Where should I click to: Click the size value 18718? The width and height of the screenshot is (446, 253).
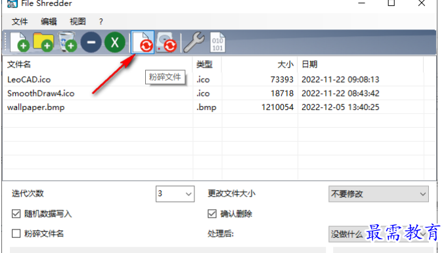pyautogui.click(x=282, y=93)
